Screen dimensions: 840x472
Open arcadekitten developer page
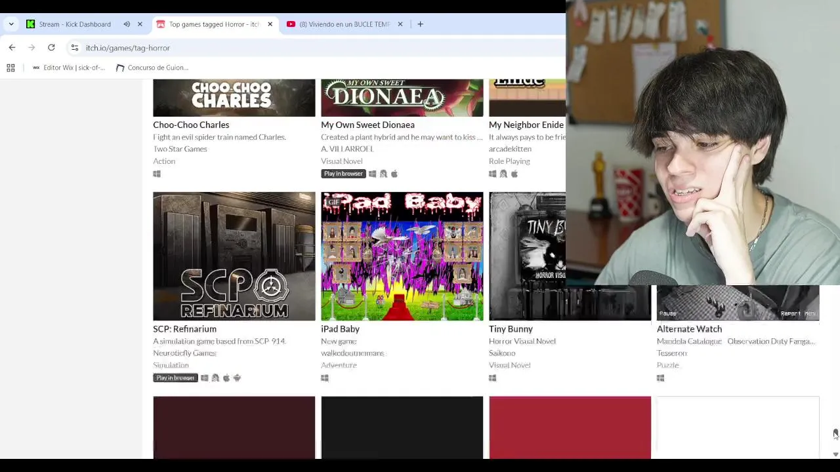510,149
